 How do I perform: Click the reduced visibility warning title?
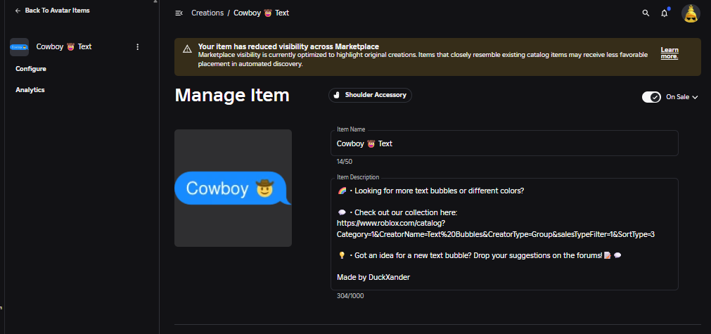(288, 46)
